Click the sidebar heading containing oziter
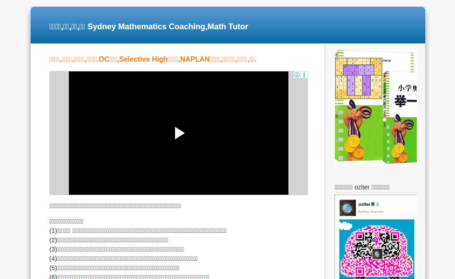The image size is (455, 279). [x=362, y=188]
